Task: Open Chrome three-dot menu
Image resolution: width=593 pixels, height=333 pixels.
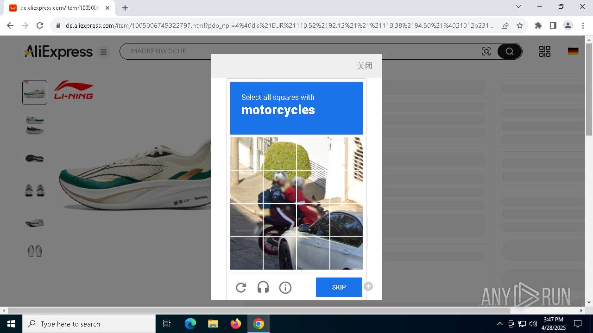Action: (583, 25)
